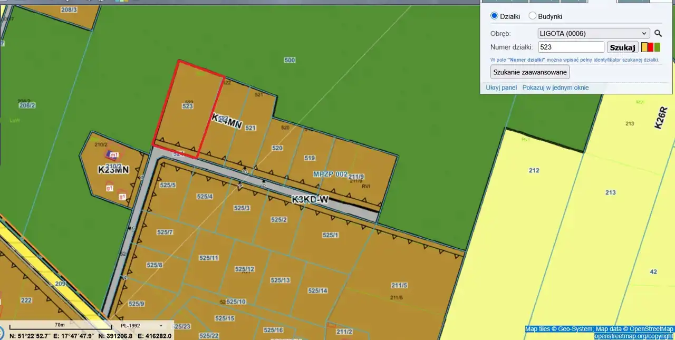
Task: Click the magnifier icon beside the Obręb dropdown
Action: coord(658,33)
